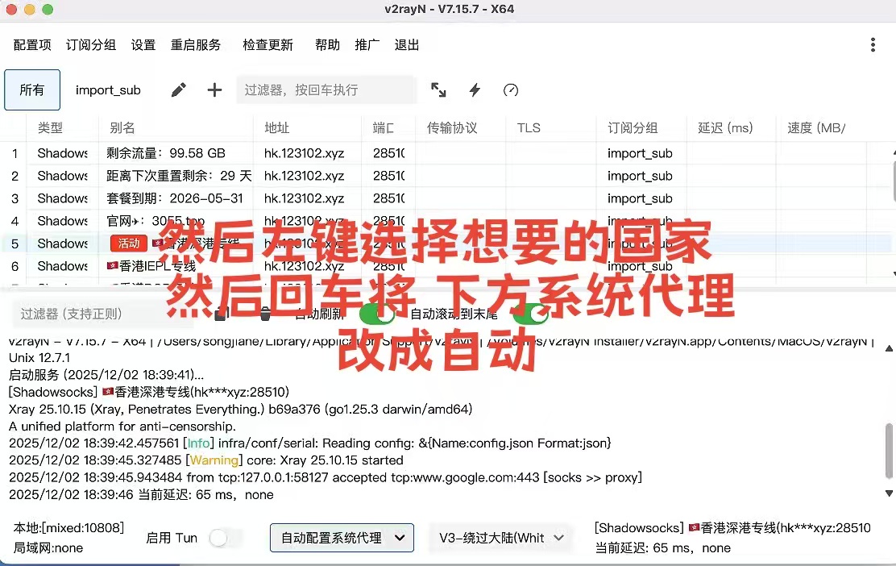Open the 自动配置系统代理 dropdown

point(342,538)
